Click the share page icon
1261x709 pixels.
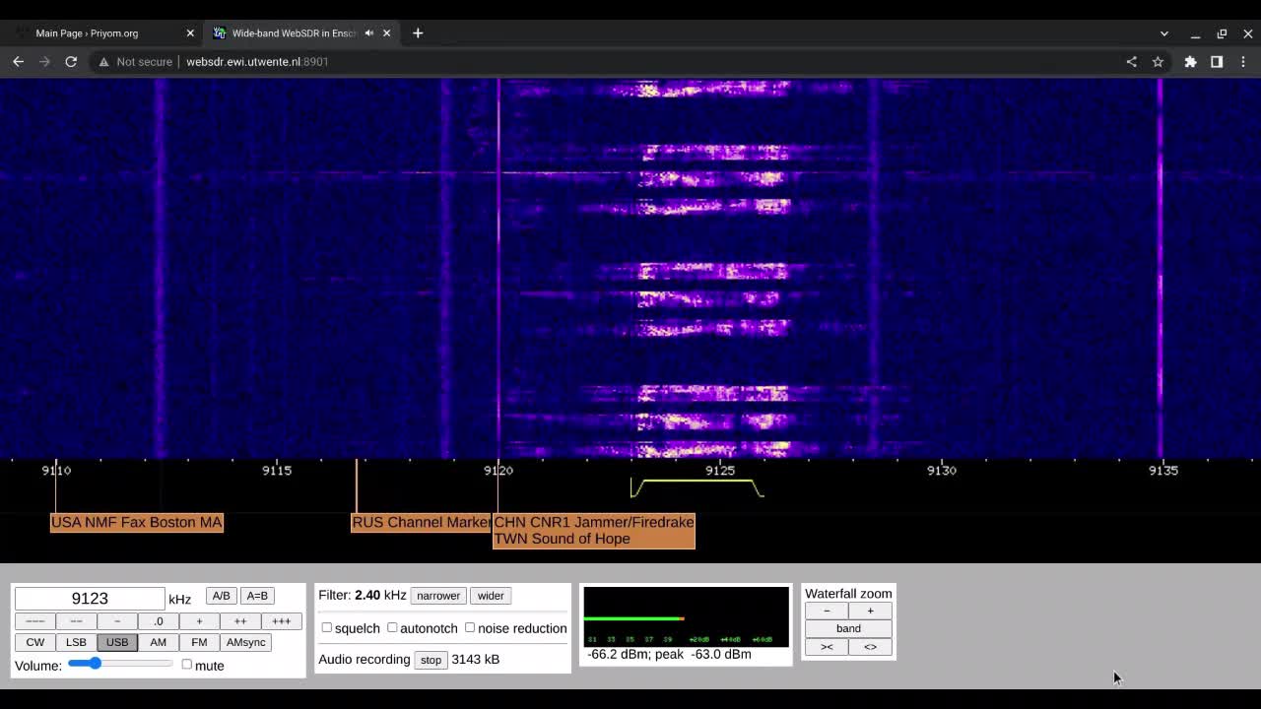click(x=1131, y=61)
